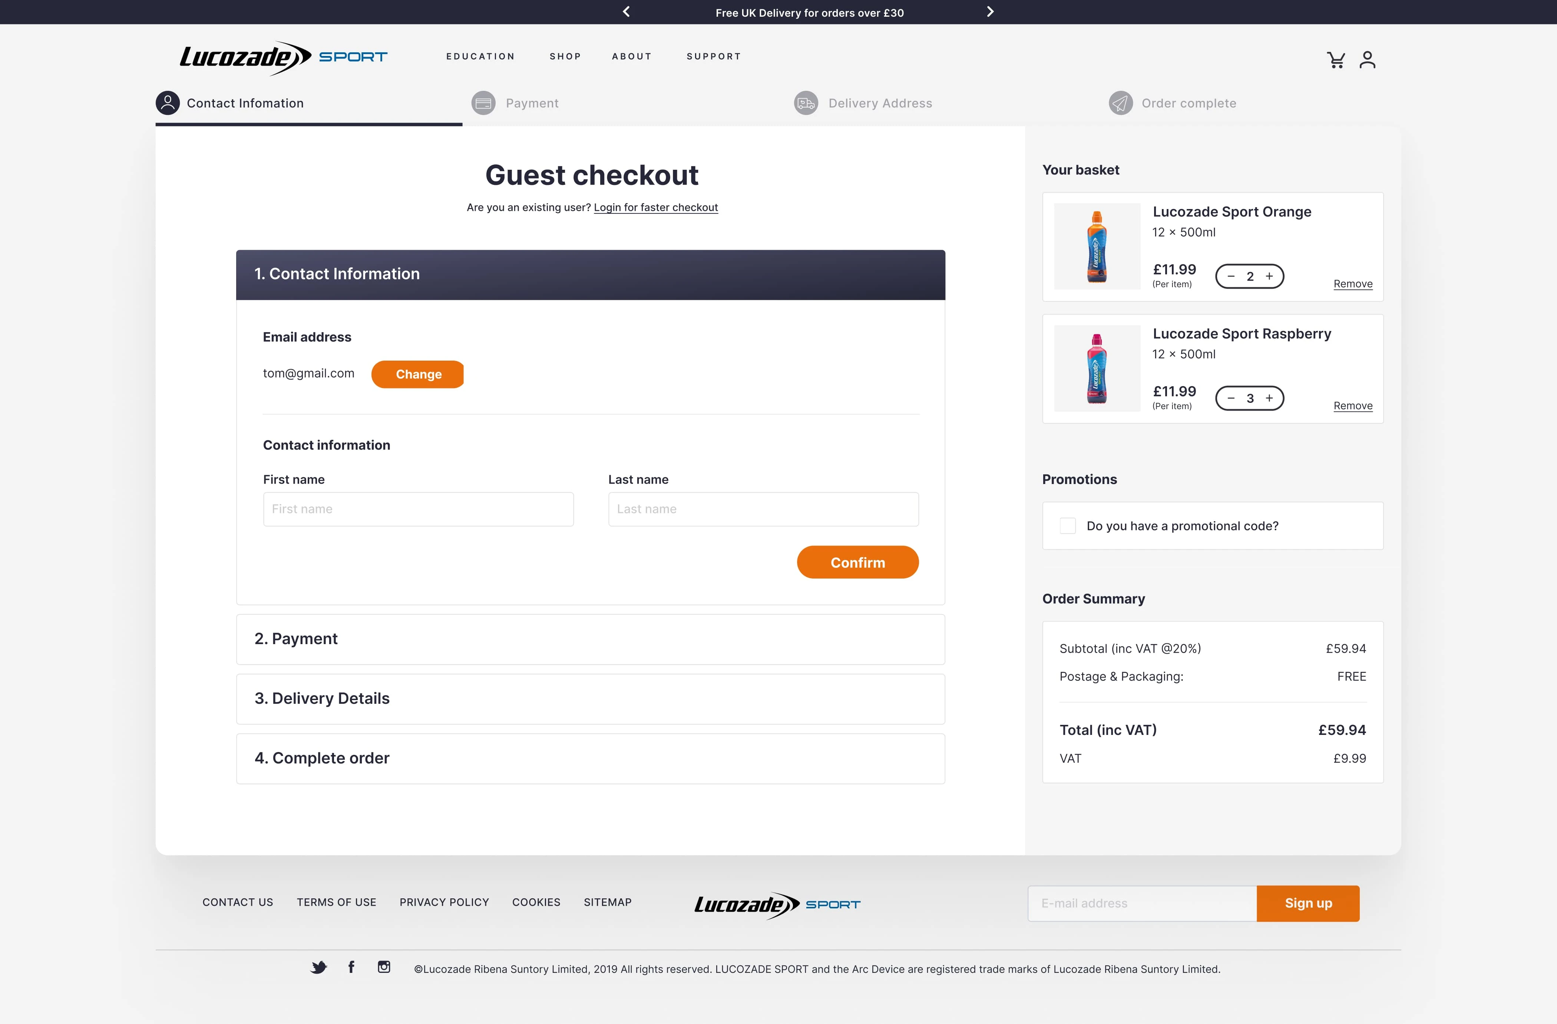The width and height of the screenshot is (1557, 1024).
Task: Click the Confirm button
Action: click(858, 562)
